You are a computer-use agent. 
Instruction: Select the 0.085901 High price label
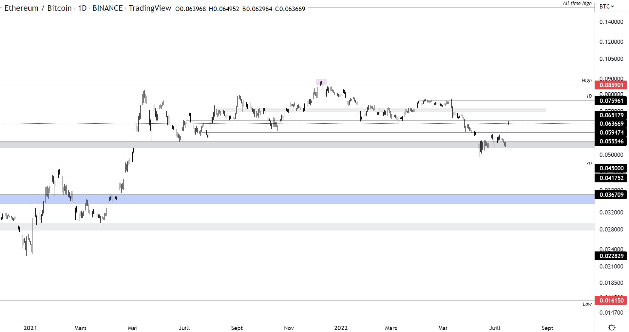point(611,85)
